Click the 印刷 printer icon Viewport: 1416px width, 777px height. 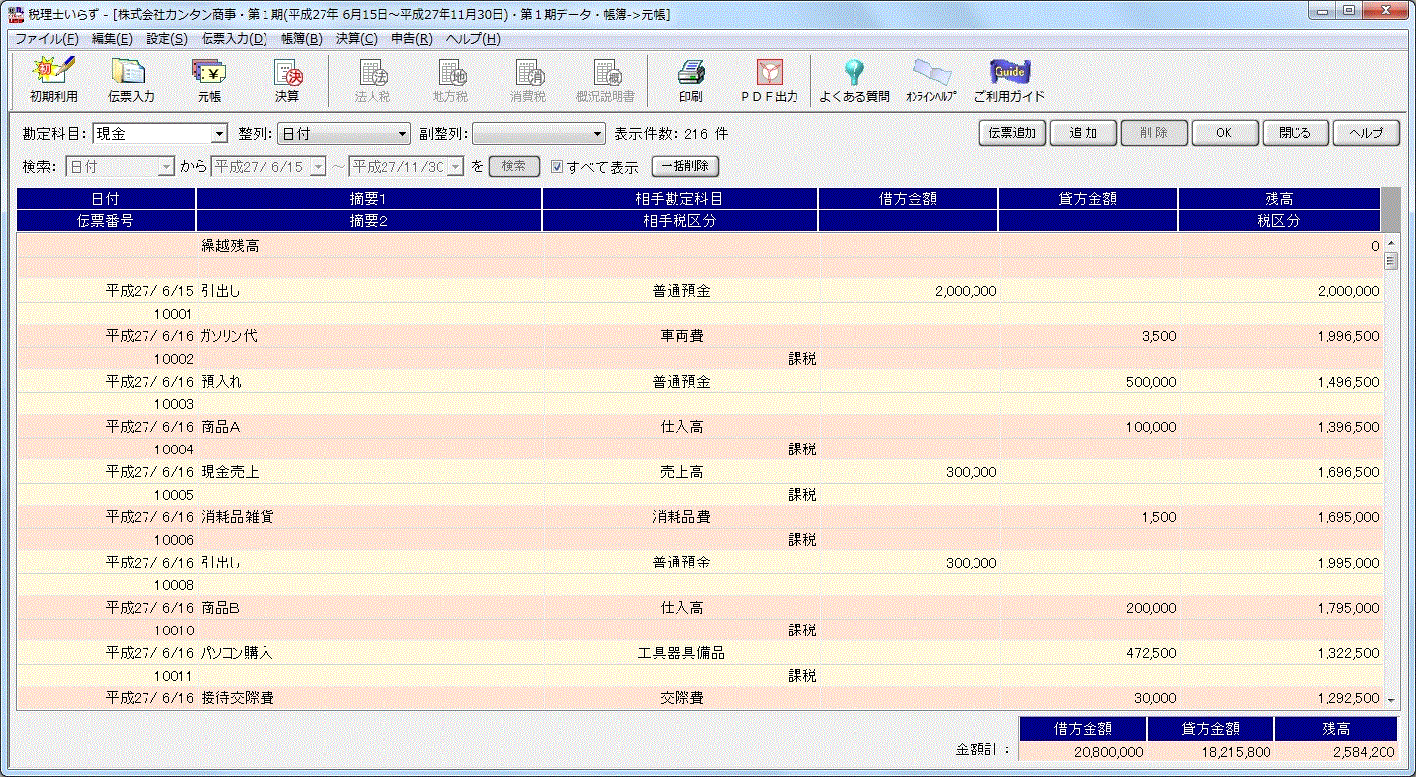[x=690, y=80]
